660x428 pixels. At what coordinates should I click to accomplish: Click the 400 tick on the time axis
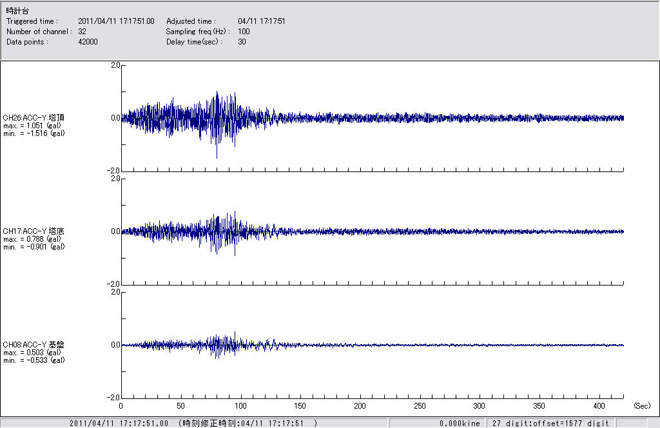[x=599, y=406]
